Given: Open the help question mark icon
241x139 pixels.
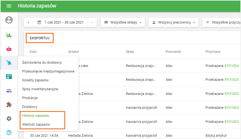Looking at the screenshot, I should point(9,132).
